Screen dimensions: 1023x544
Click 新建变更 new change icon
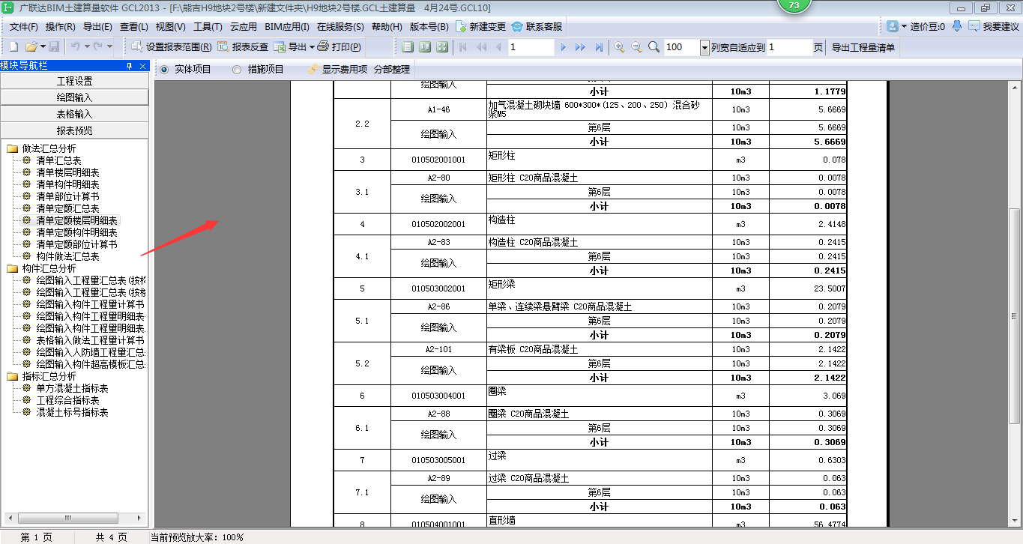(x=462, y=26)
